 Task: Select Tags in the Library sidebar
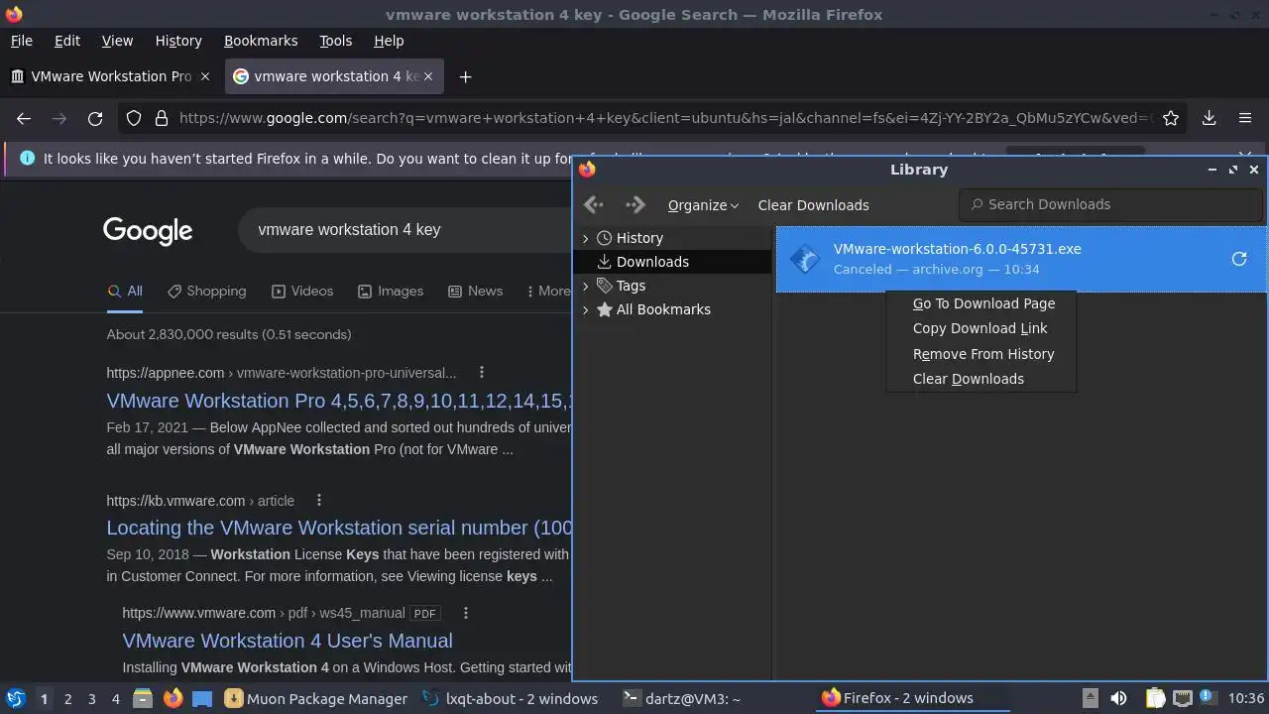(x=631, y=286)
